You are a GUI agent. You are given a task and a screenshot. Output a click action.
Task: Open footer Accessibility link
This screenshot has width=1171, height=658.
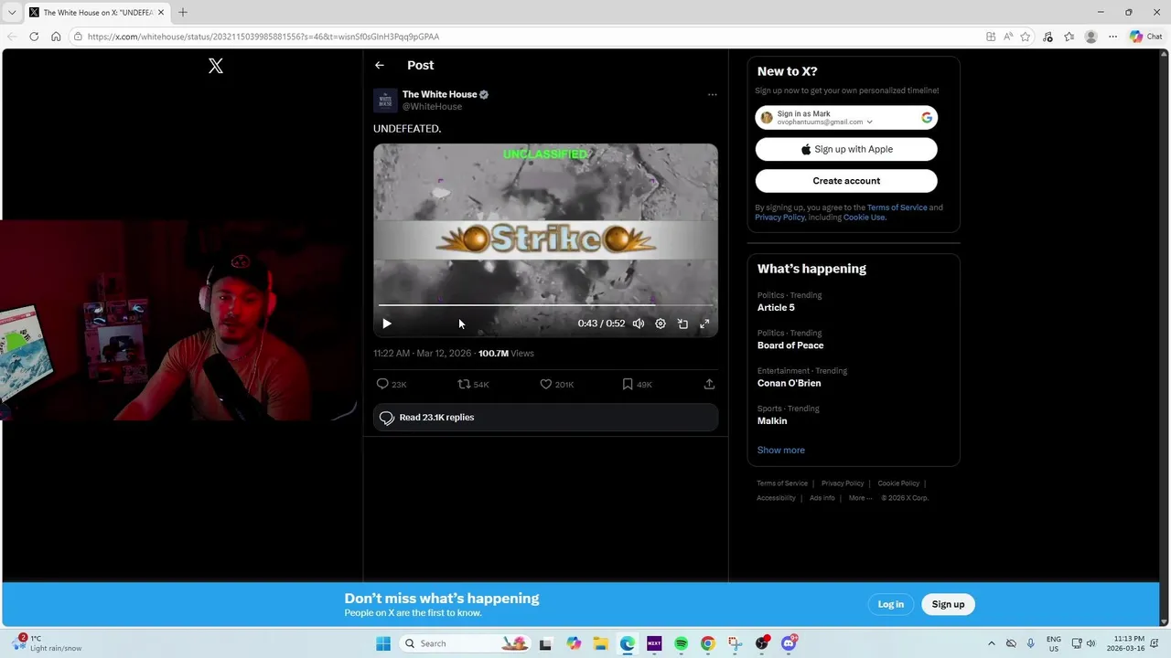pyautogui.click(x=776, y=498)
